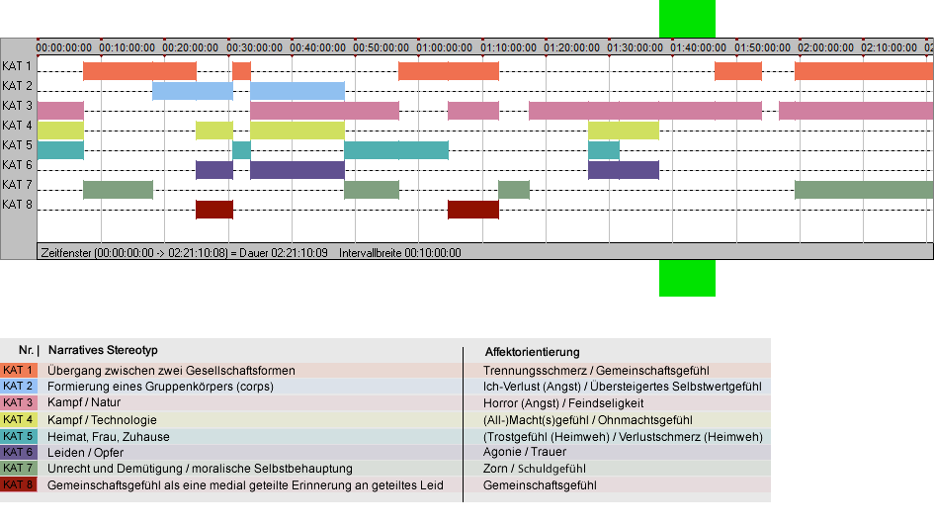Click the green marker below the timeline

[x=687, y=279]
